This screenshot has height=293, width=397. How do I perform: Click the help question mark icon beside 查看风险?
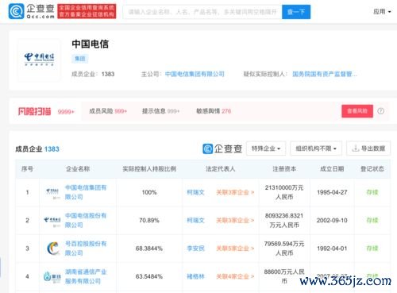pyautogui.click(x=380, y=111)
